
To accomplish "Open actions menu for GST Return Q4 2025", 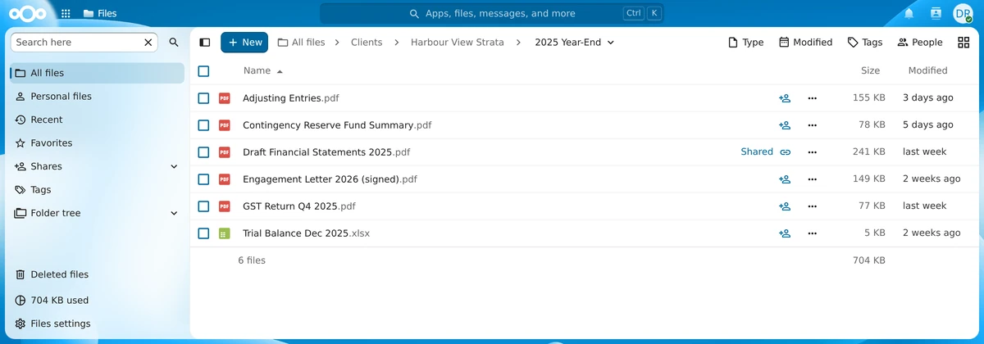I will click(x=812, y=206).
